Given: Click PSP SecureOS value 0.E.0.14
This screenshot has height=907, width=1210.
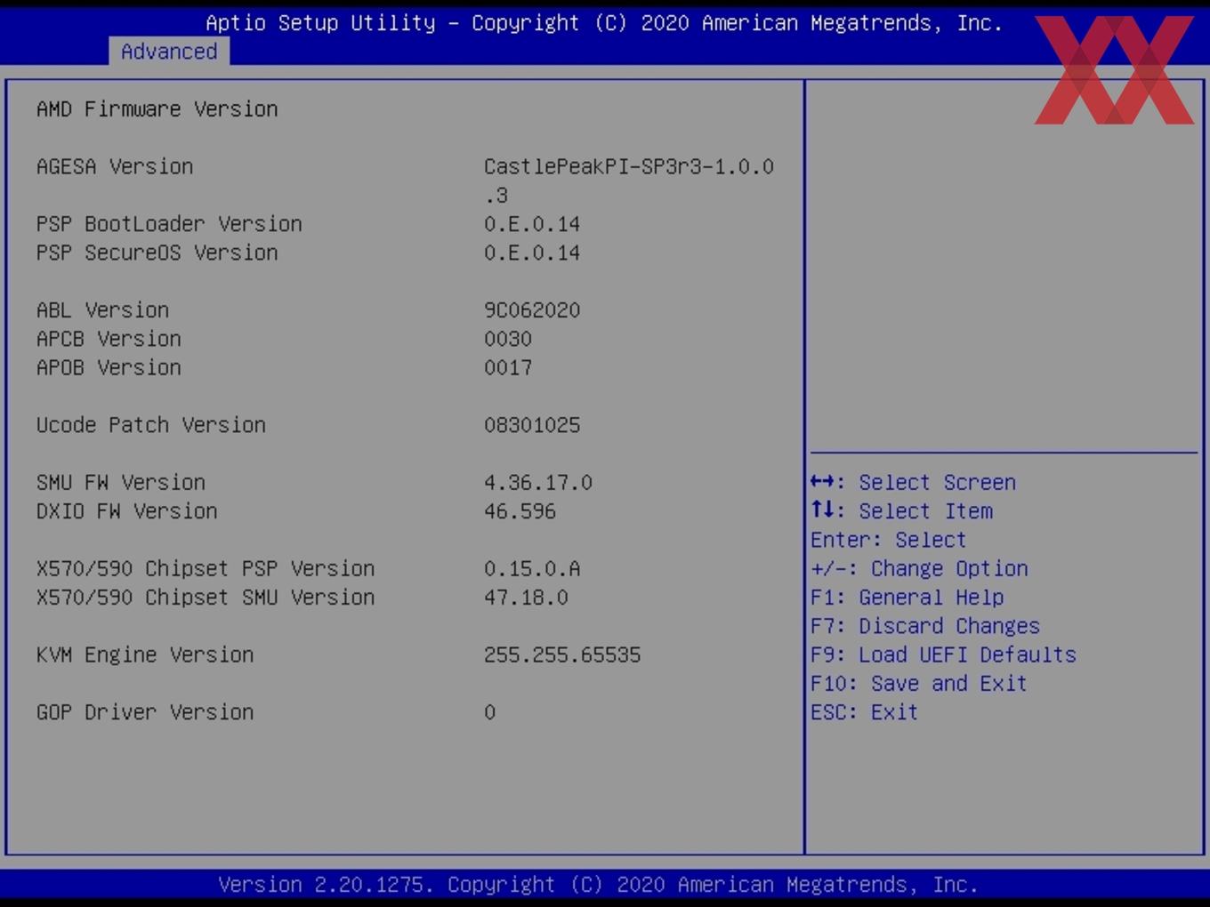Looking at the screenshot, I should click(532, 253).
